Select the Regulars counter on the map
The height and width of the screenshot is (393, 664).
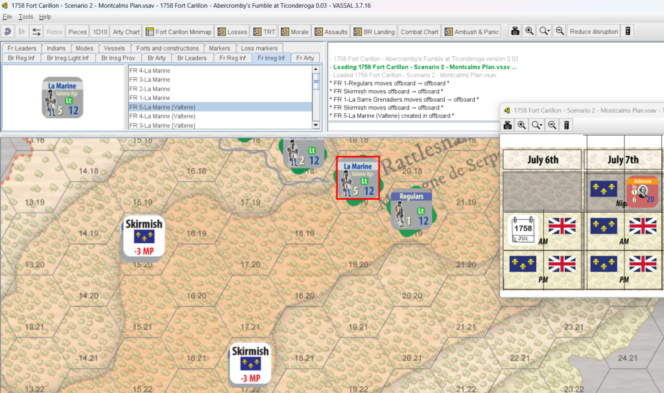pyautogui.click(x=411, y=209)
